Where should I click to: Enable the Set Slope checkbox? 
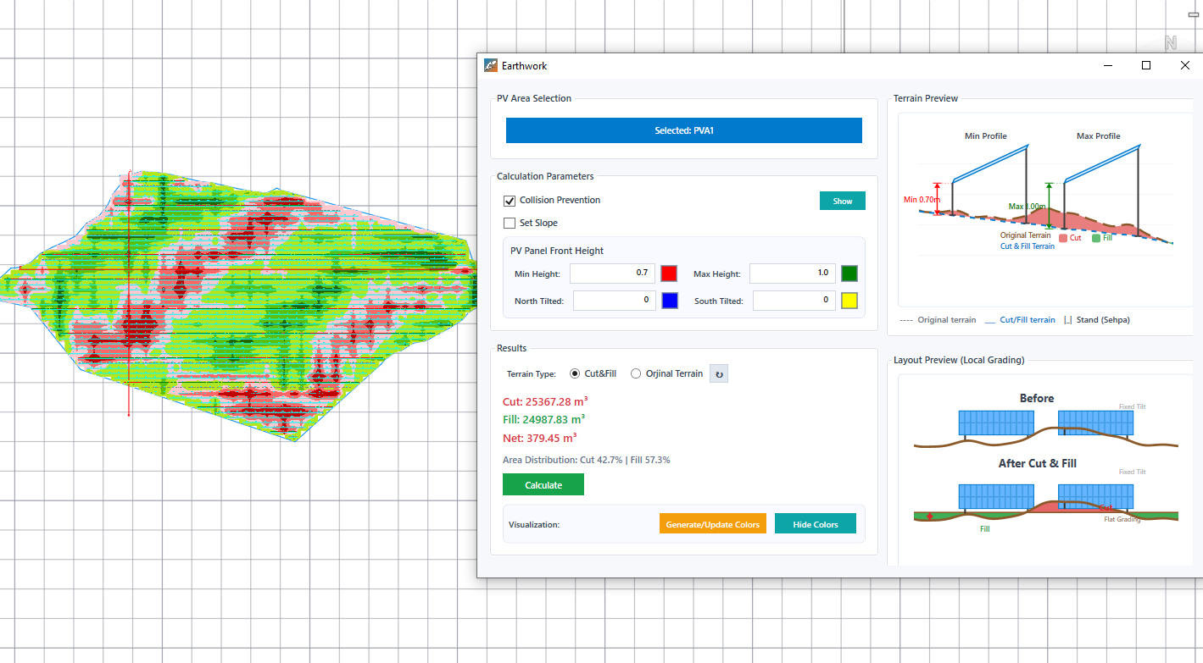click(510, 224)
